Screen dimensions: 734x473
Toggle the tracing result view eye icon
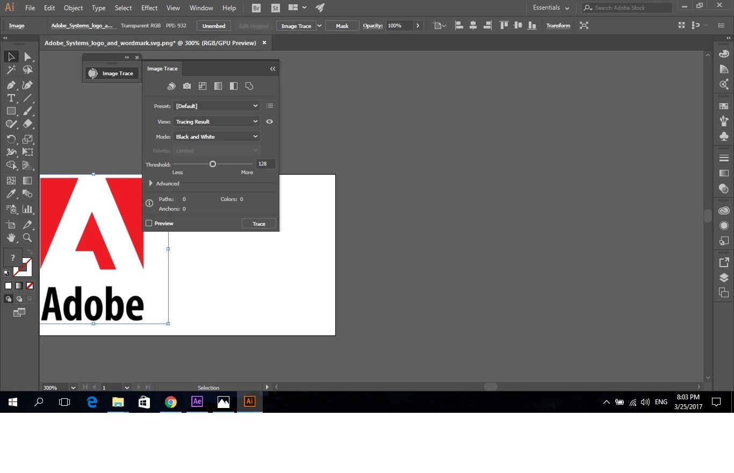[x=270, y=121]
